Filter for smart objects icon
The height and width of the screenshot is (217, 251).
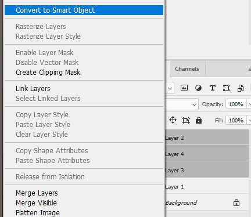(241, 88)
